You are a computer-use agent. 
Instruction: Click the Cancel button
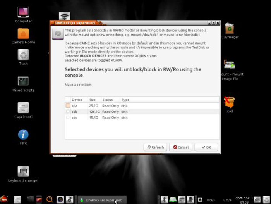pos(181,147)
